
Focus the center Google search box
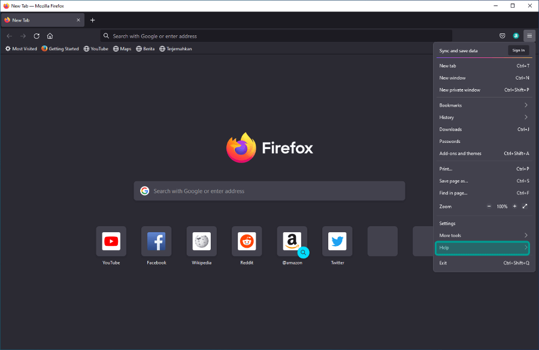pyautogui.click(x=269, y=191)
